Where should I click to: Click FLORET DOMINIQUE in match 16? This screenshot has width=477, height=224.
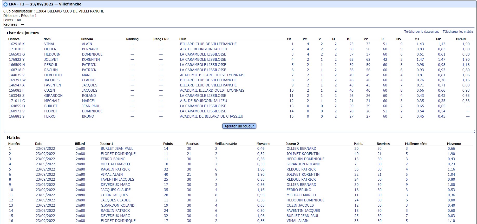click(x=118, y=221)
